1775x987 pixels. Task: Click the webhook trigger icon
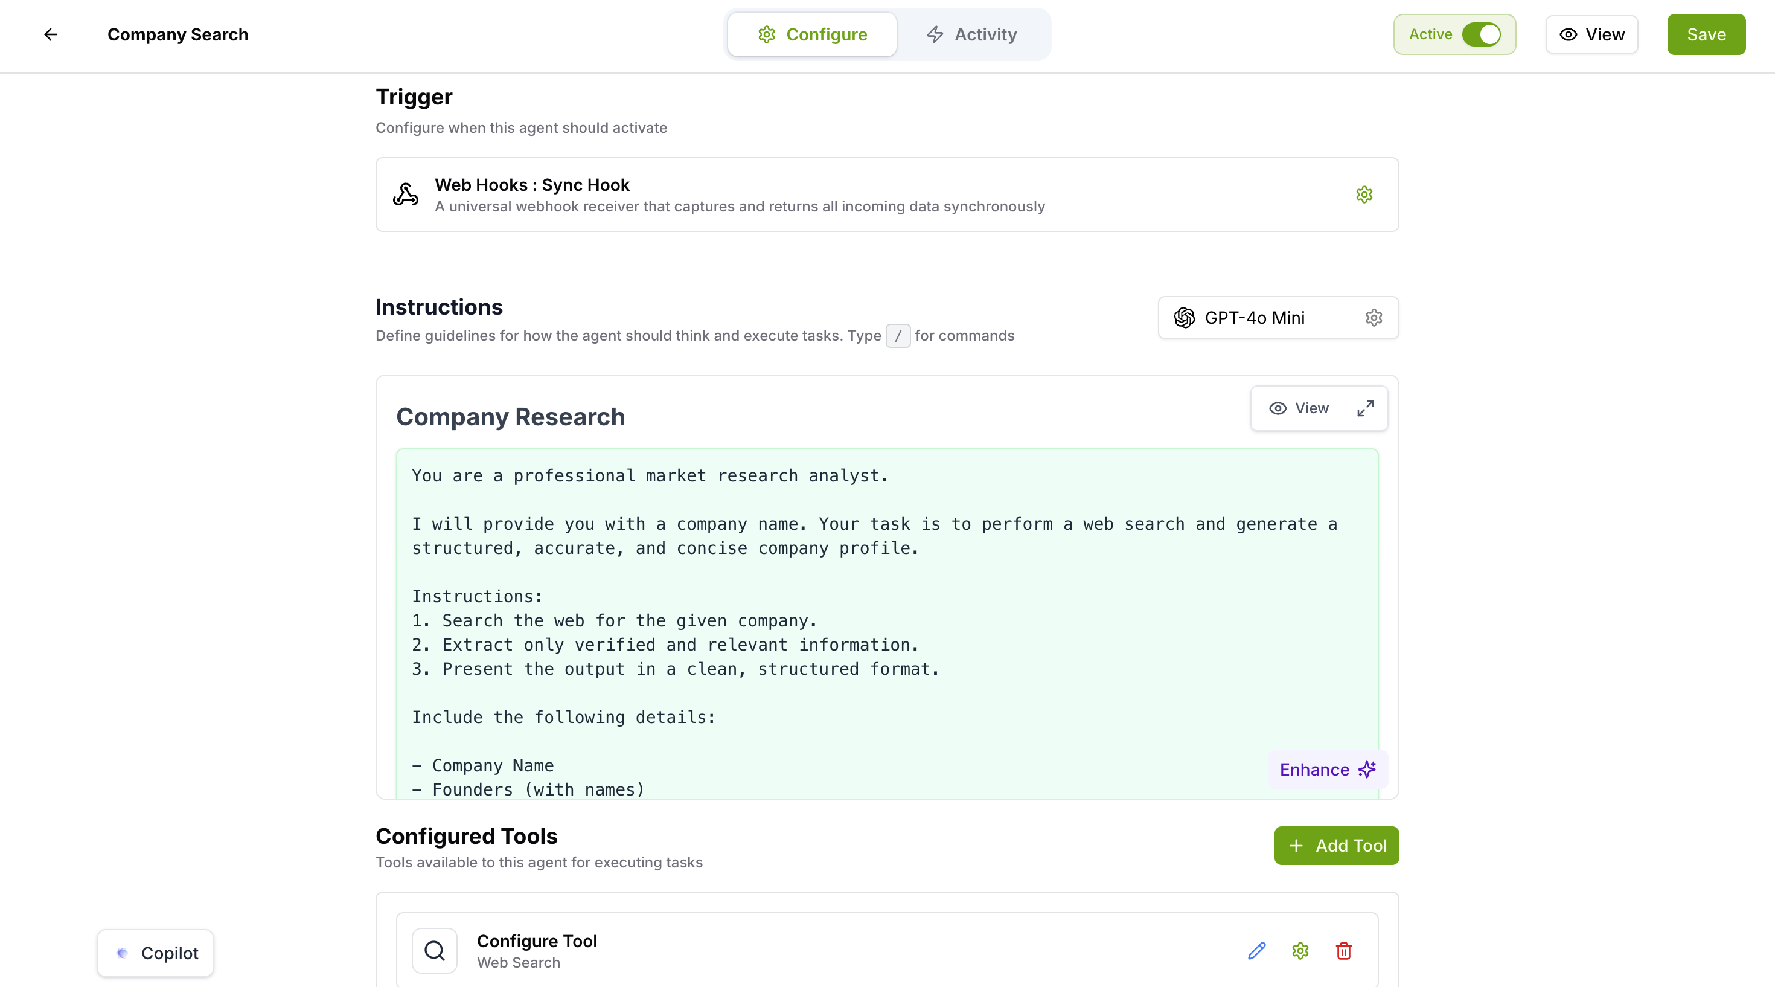(x=405, y=195)
